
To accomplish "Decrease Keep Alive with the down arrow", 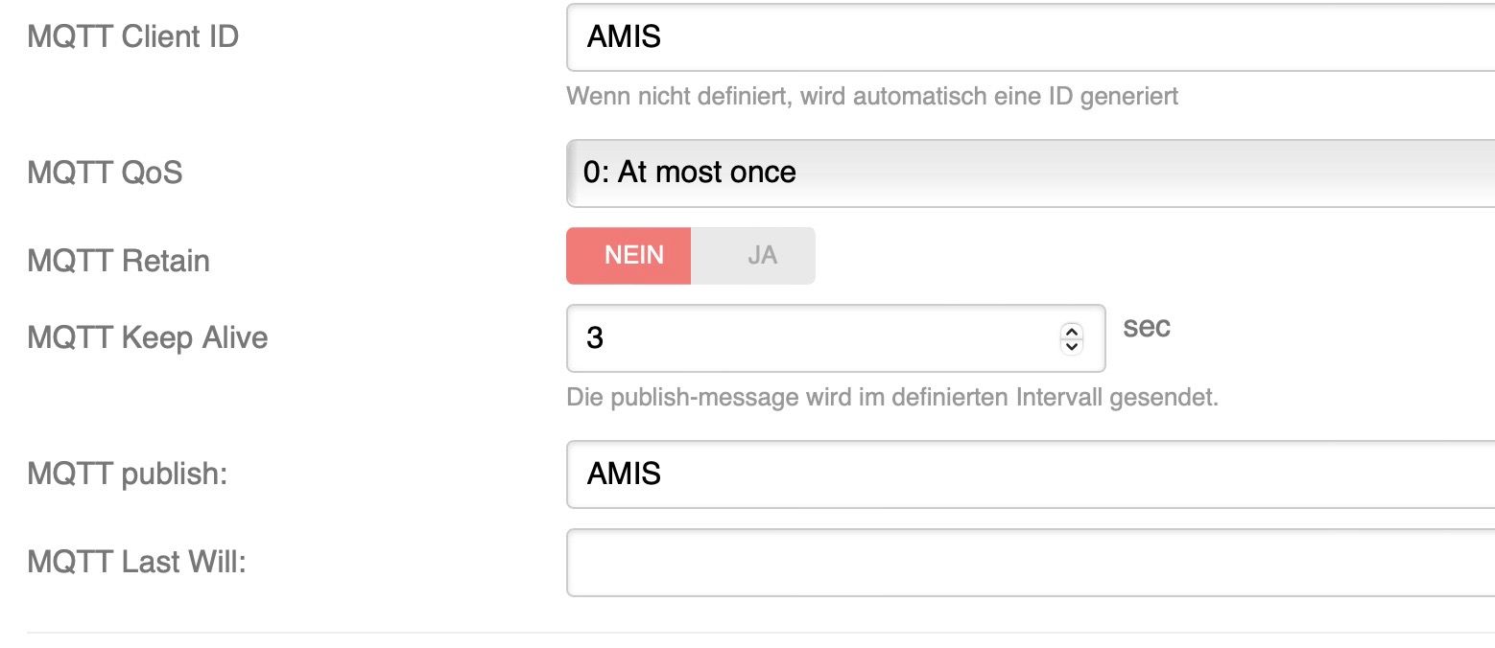I will click(x=1072, y=345).
